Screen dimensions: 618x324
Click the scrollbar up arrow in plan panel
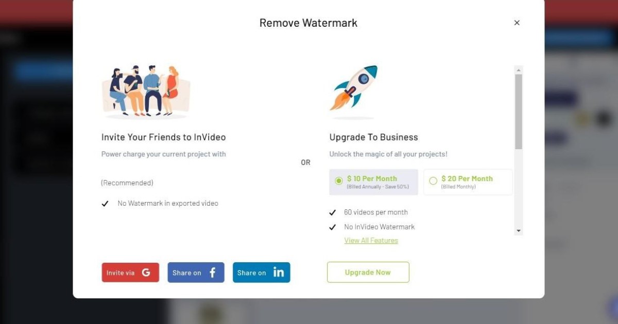tap(519, 69)
